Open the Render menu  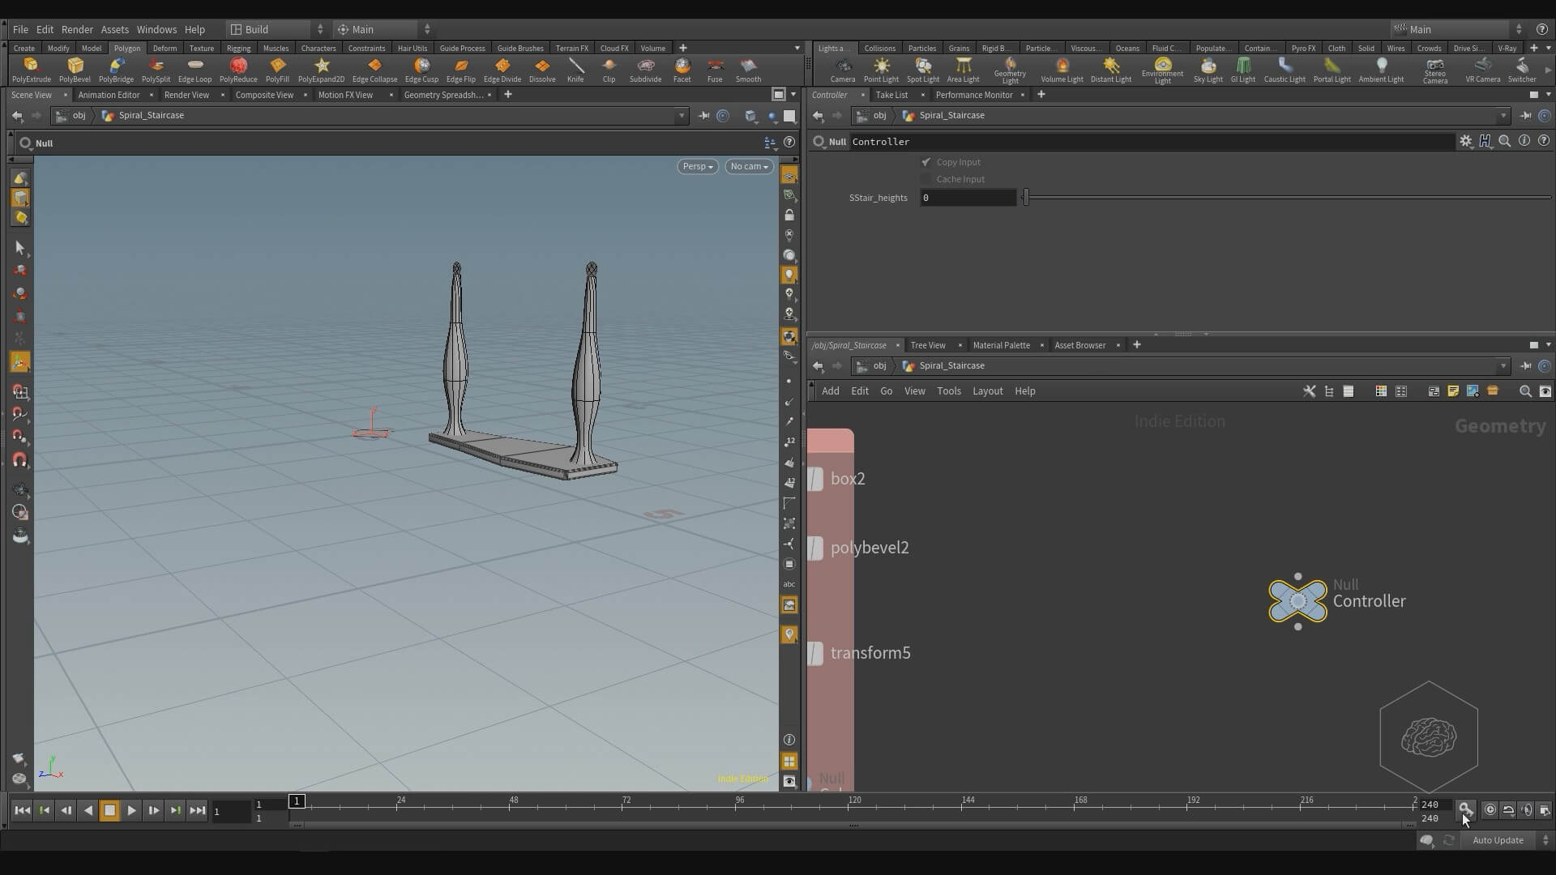(77, 29)
